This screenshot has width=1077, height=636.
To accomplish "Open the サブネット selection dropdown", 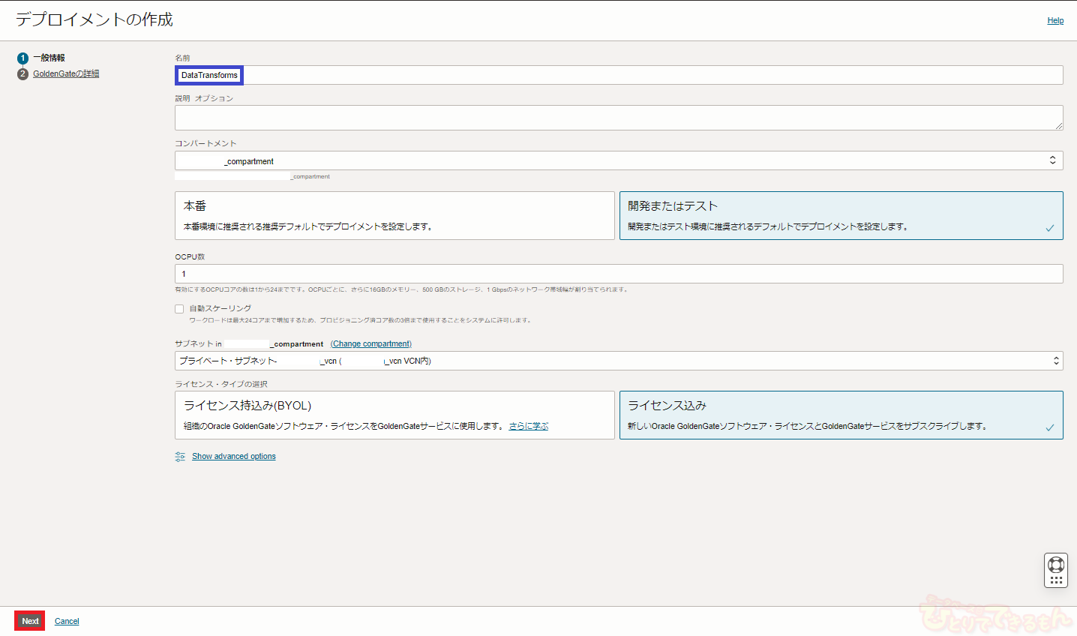I will point(618,361).
